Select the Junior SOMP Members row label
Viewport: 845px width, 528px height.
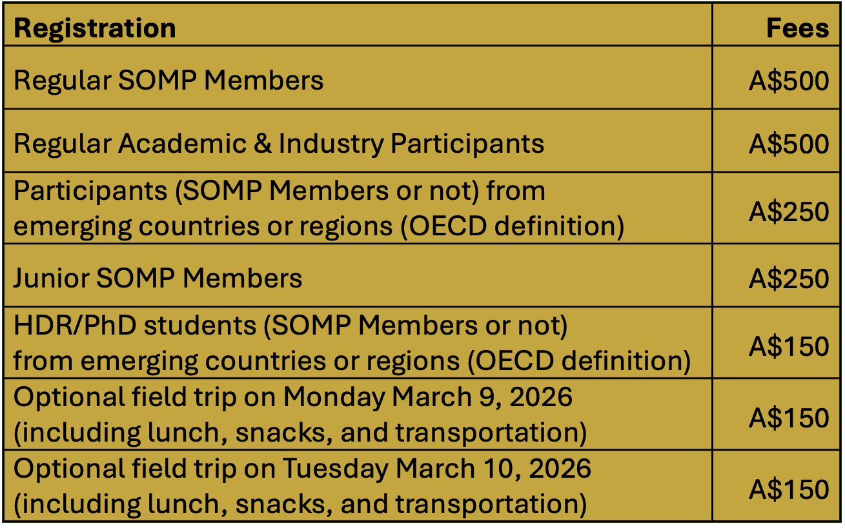pyautogui.click(x=158, y=278)
